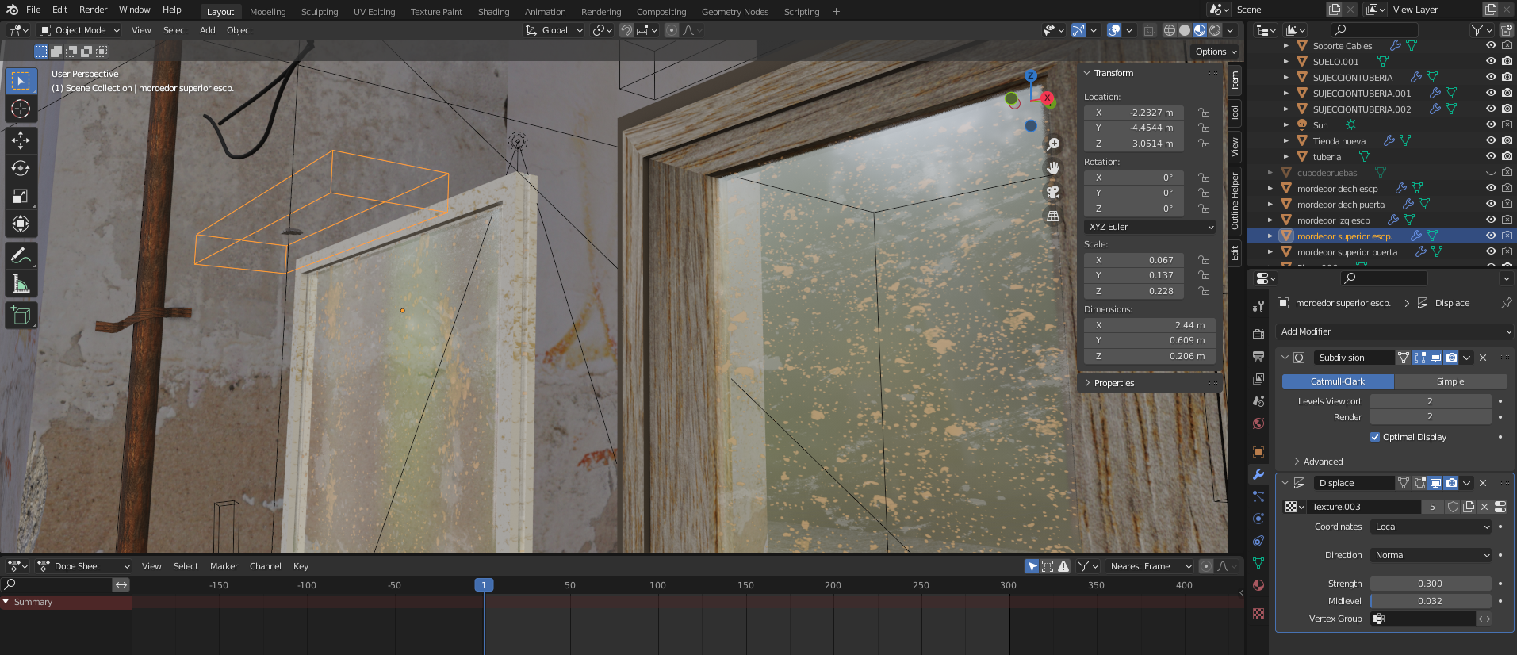Click the Vertex Group input field
The height and width of the screenshot is (655, 1517).
[1423, 619]
